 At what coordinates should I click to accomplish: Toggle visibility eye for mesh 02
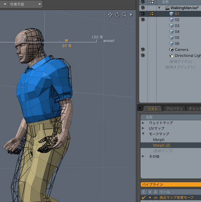[143, 20]
